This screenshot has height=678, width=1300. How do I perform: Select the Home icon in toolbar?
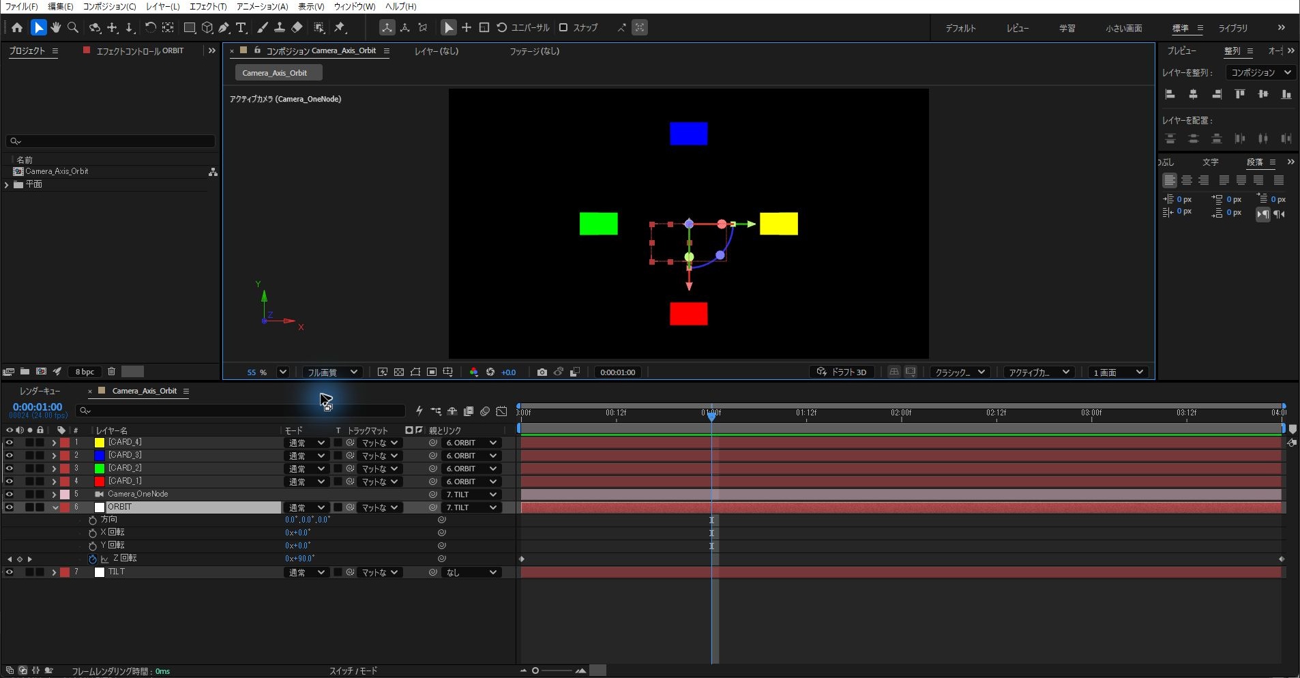click(17, 27)
